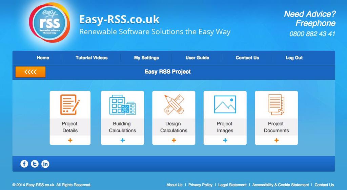Click the Easy RSS circular logo
The height and width of the screenshot is (190, 347).
(x=49, y=23)
